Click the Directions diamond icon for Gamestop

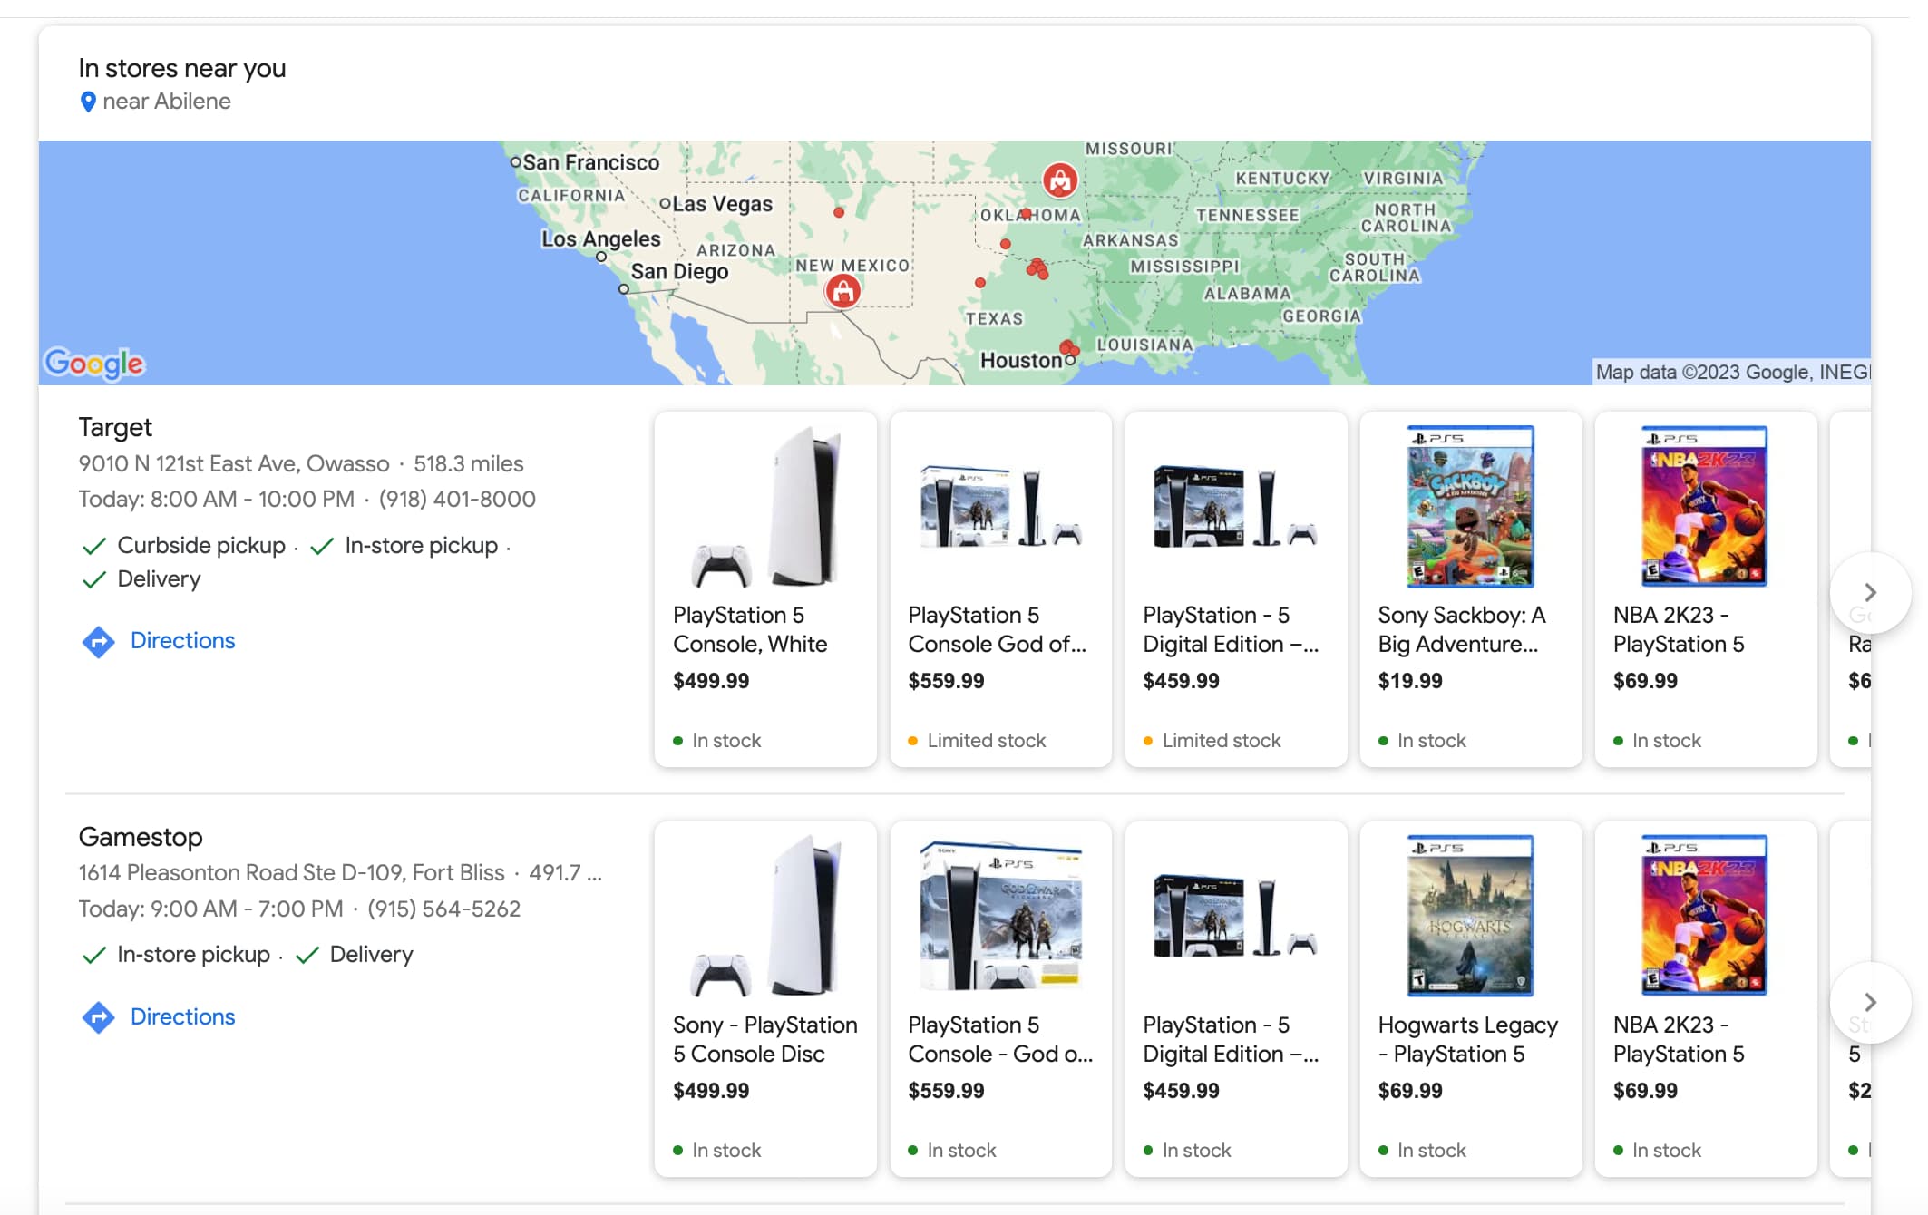point(98,1017)
